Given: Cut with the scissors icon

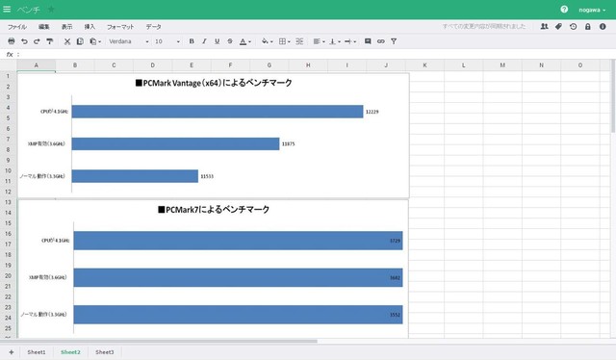Looking at the screenshot, I should (x=67, y=41).
